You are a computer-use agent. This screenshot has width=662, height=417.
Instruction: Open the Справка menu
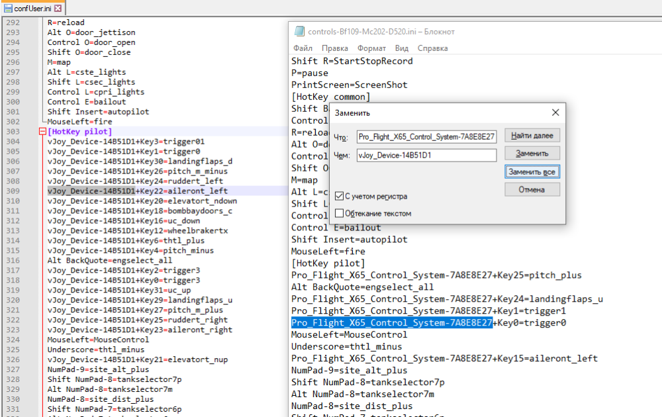[433, 48]
